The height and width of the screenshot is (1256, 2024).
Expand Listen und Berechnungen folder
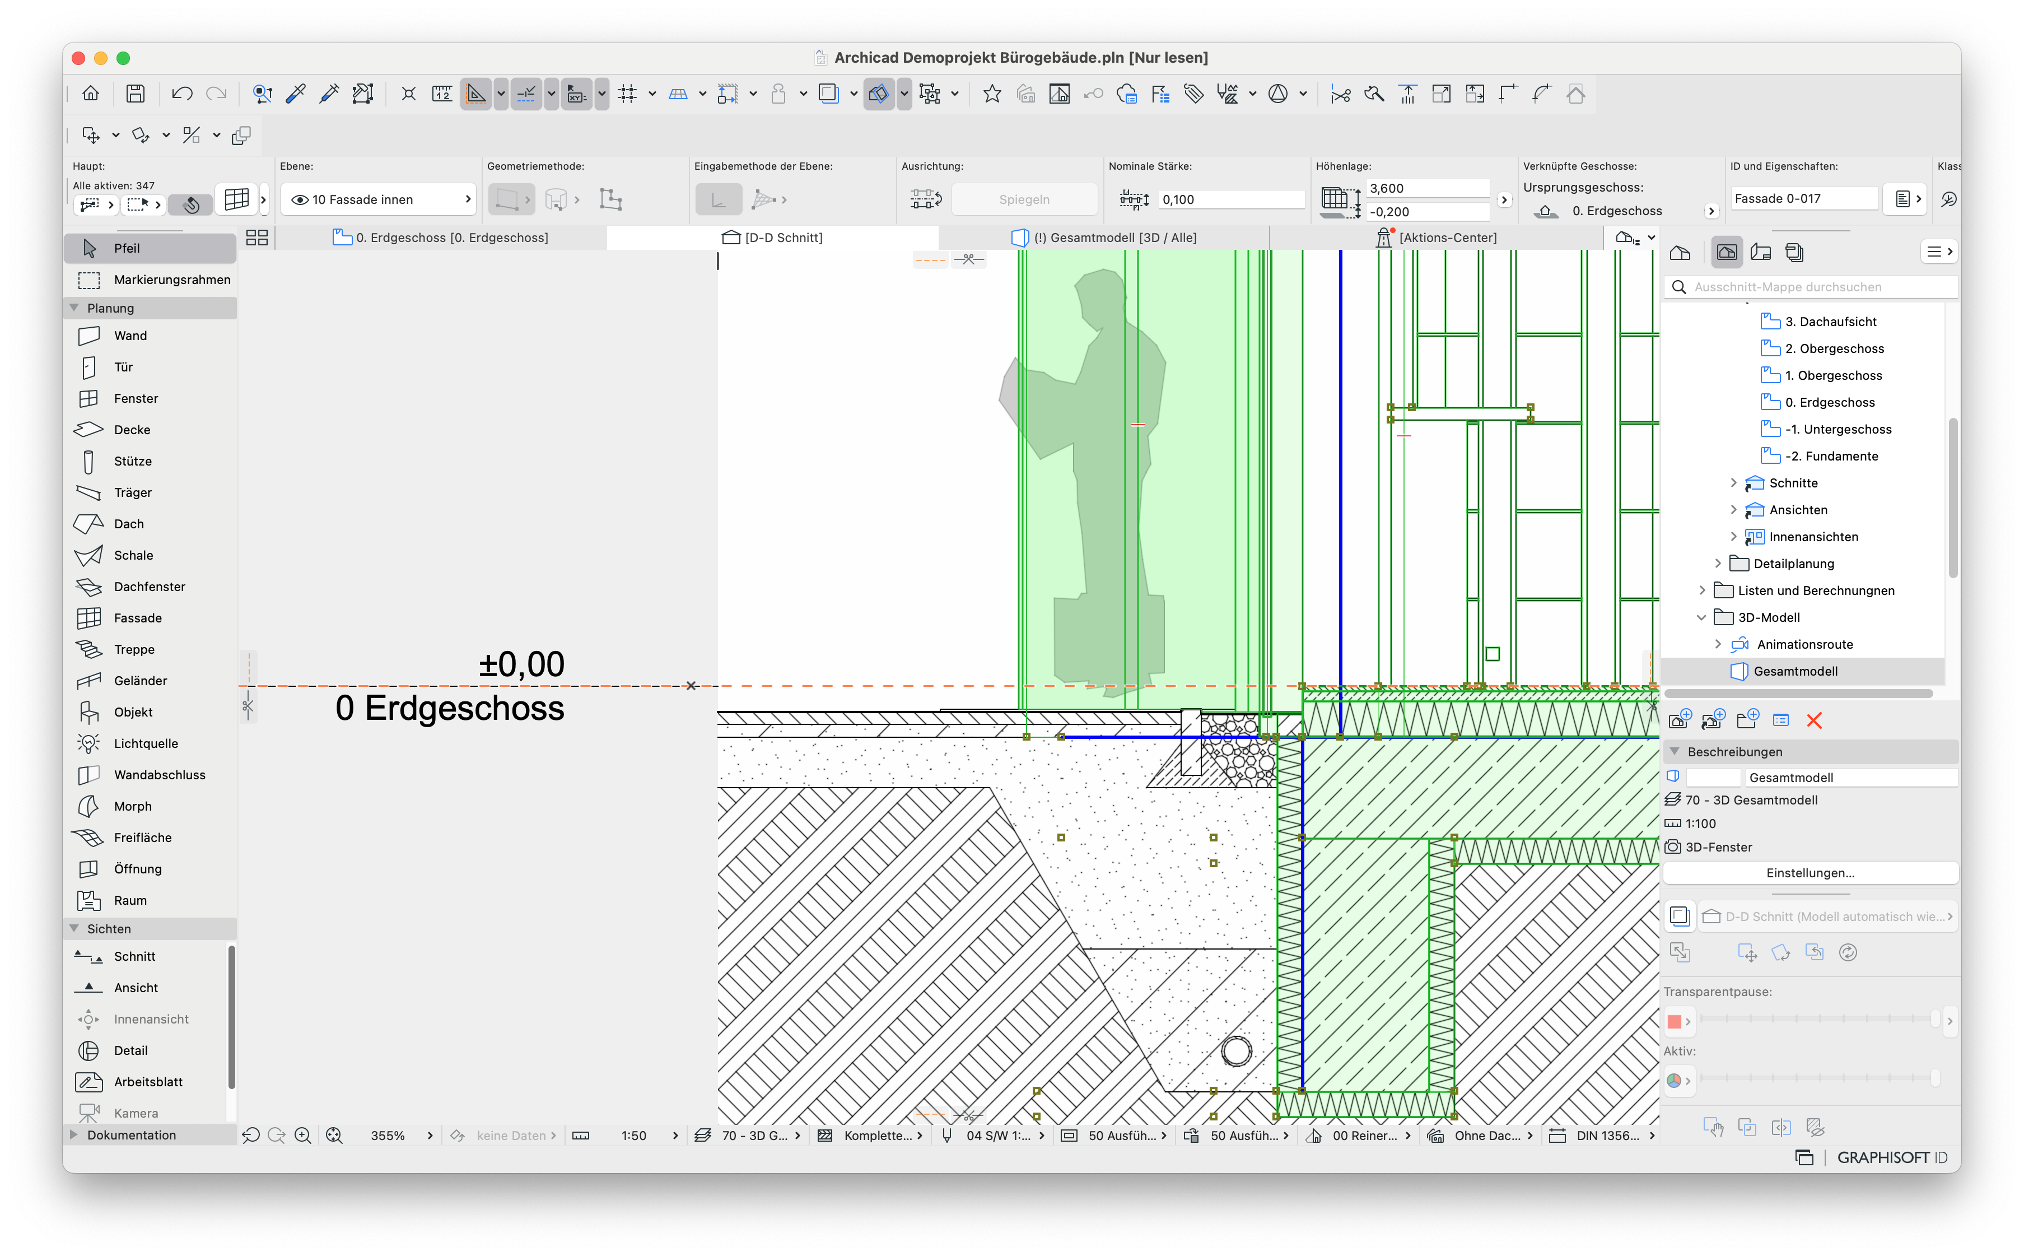[1702, 590]
